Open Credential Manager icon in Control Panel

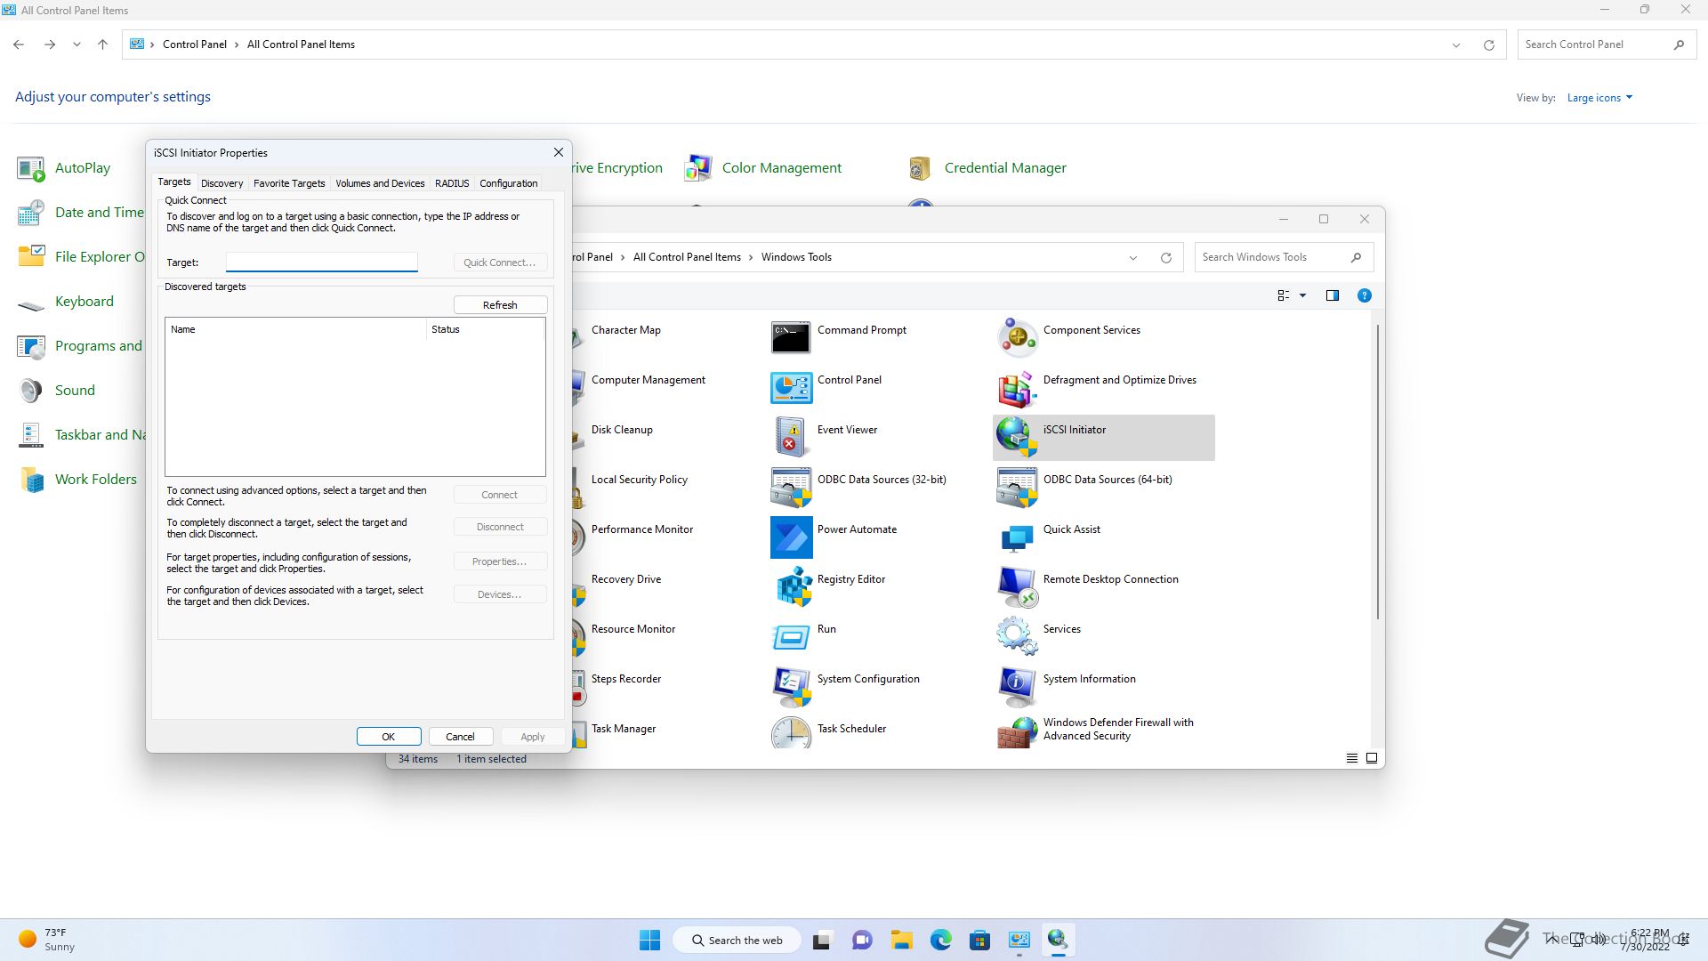[921, 168]
